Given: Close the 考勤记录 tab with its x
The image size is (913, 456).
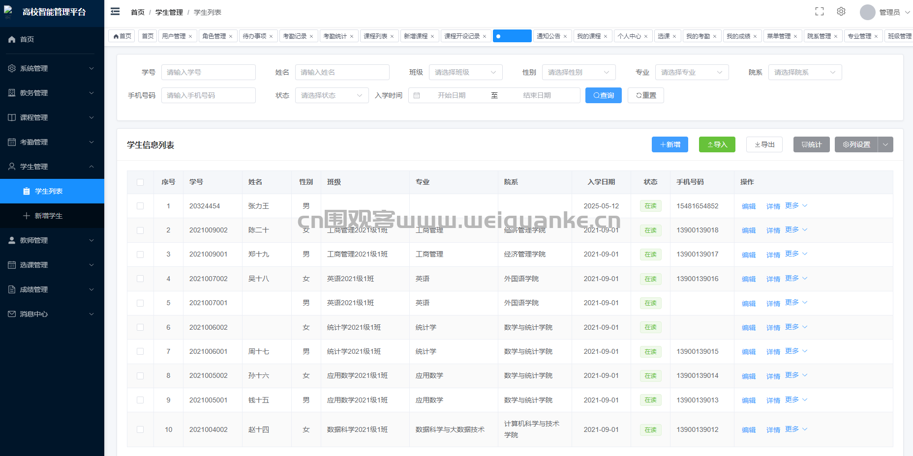Looking at the screenshot, I should coord(311,36).
